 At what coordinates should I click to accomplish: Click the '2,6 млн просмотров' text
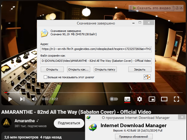[21, 137]
